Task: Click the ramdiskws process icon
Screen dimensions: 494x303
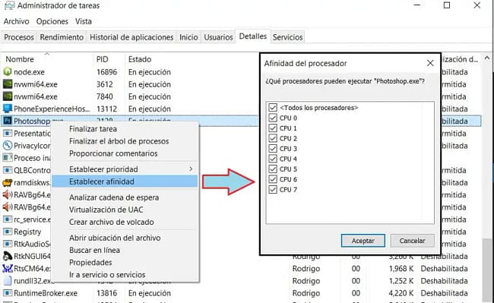Action: [x=8, y=182]
